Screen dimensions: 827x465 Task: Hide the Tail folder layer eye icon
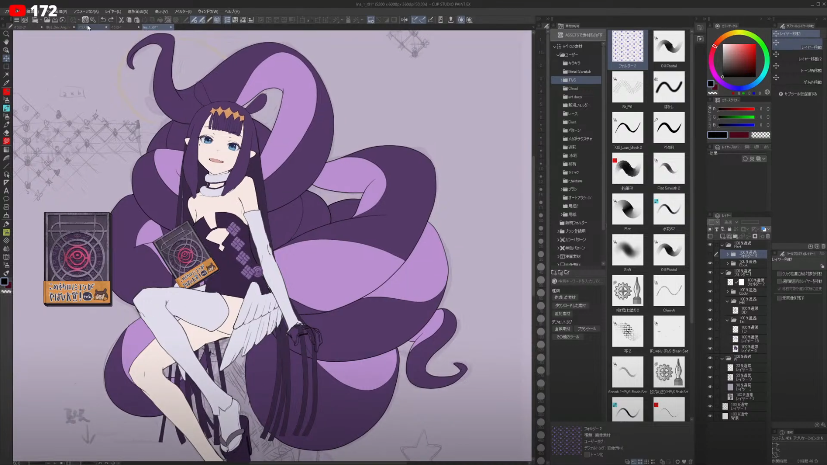[710, 320]
